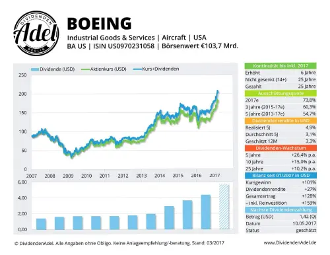Click the ISIN US0970231058 text
Screen dimensions: 330x255
(x=123, y=46)
